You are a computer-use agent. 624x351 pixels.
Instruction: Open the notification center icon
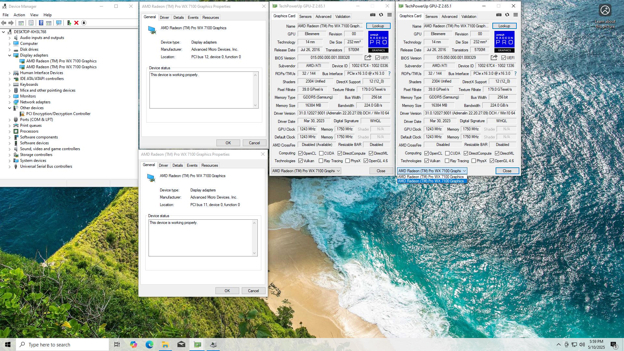point(614,344)
